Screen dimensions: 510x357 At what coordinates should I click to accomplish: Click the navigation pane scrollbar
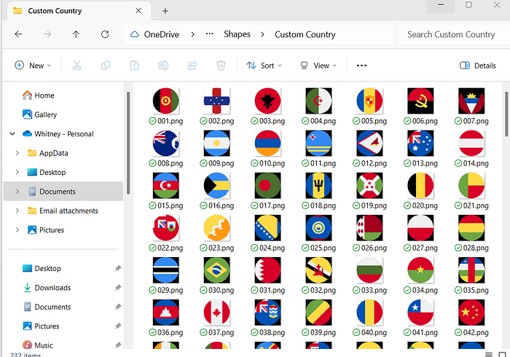(x=128, y=143)
